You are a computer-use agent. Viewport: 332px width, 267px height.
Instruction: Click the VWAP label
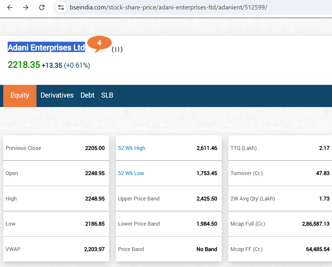point(13,249)
